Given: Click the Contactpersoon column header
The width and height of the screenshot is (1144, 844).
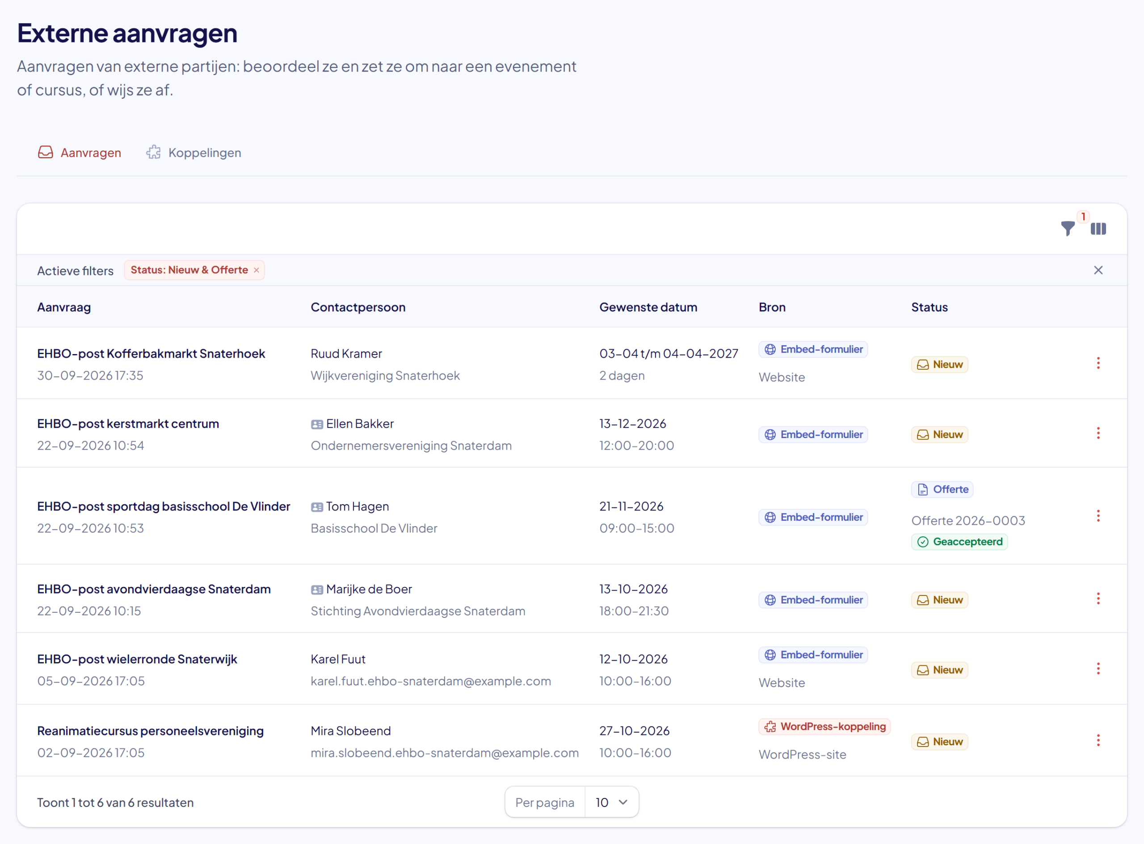Looking at the screenshot, I should coord(358,307).
